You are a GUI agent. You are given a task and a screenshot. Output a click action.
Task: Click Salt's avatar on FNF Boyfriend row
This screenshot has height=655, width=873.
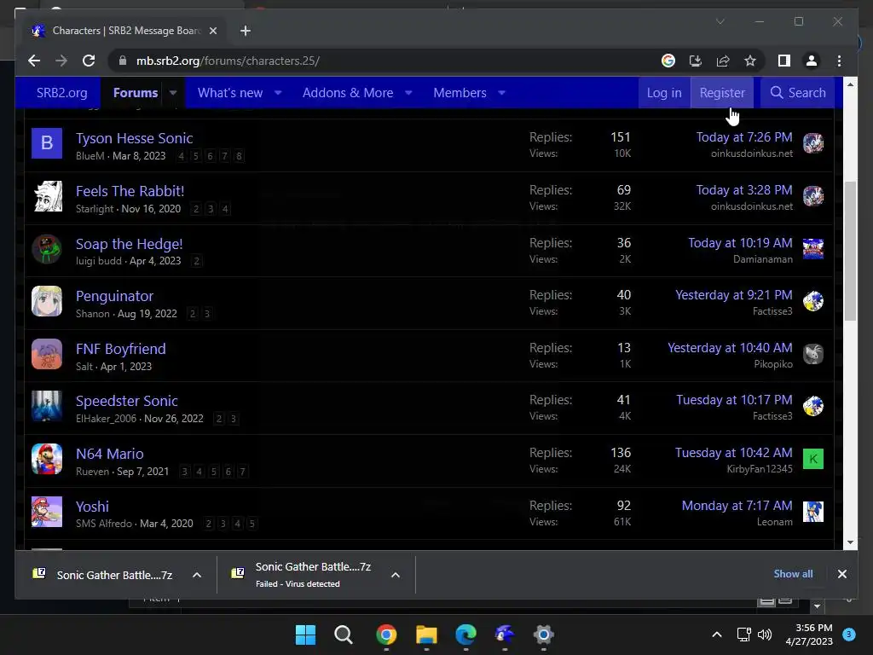click(47, 354)
